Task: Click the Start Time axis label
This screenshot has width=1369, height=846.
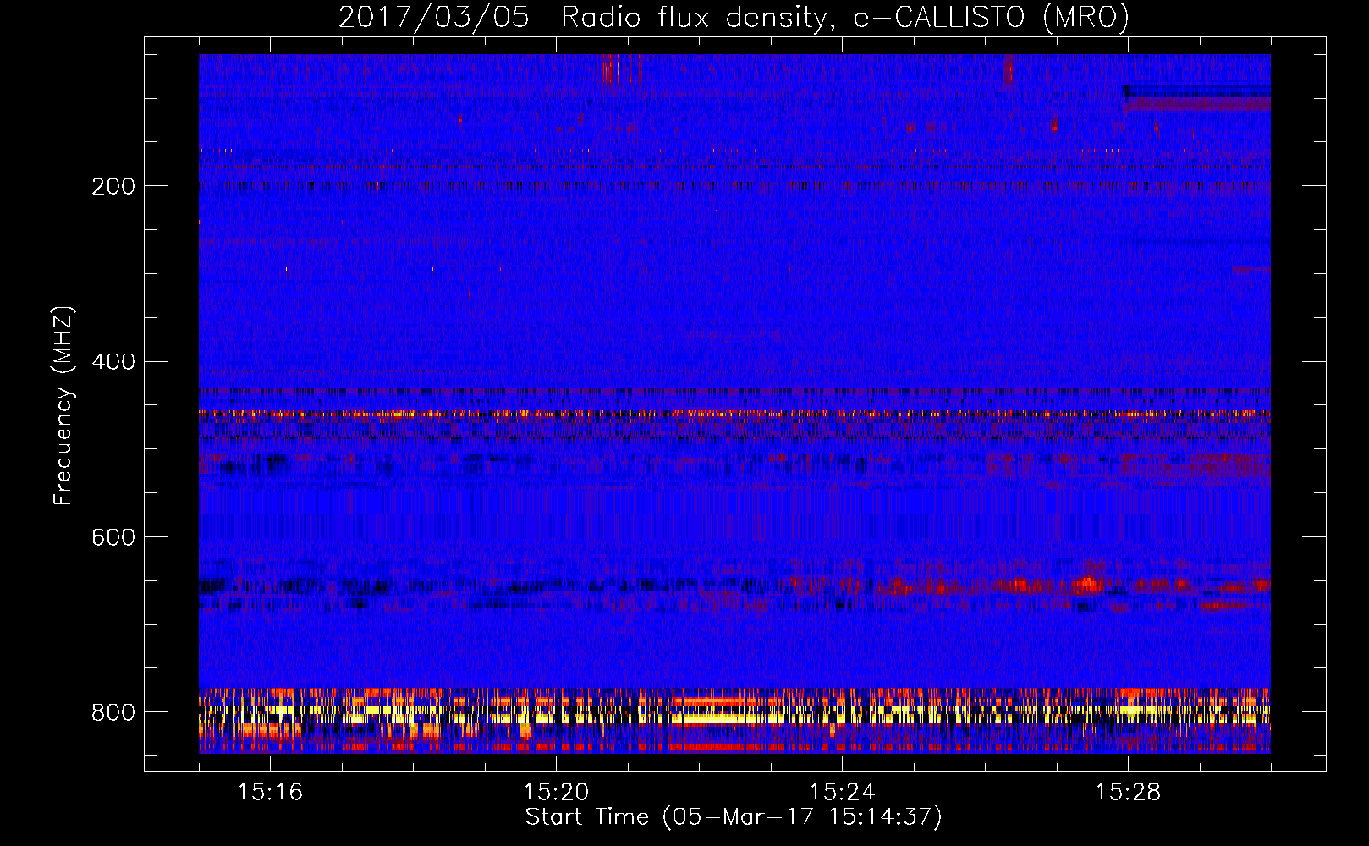Action: 734,817
